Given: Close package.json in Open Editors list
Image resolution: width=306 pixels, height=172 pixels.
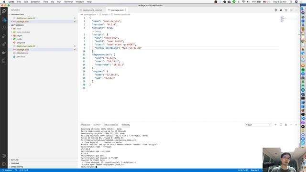Looking at the screenshot, I should (11, 21).
